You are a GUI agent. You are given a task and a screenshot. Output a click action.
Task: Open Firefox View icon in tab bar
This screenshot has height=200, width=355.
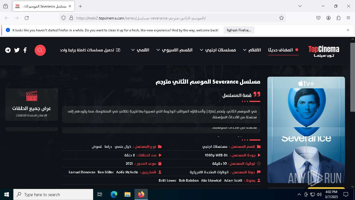6,6
